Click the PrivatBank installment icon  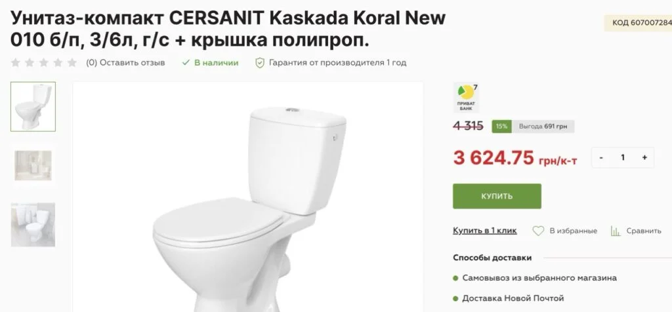coord(466,97)
